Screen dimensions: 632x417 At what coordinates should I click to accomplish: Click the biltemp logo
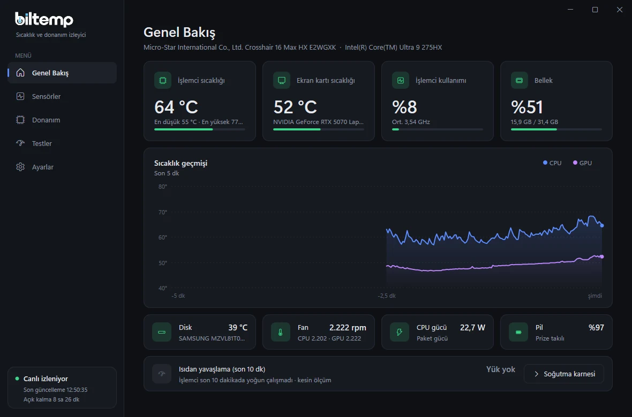[44, 19]
